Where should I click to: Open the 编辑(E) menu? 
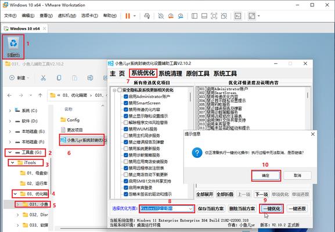click(x=28, y=16)
